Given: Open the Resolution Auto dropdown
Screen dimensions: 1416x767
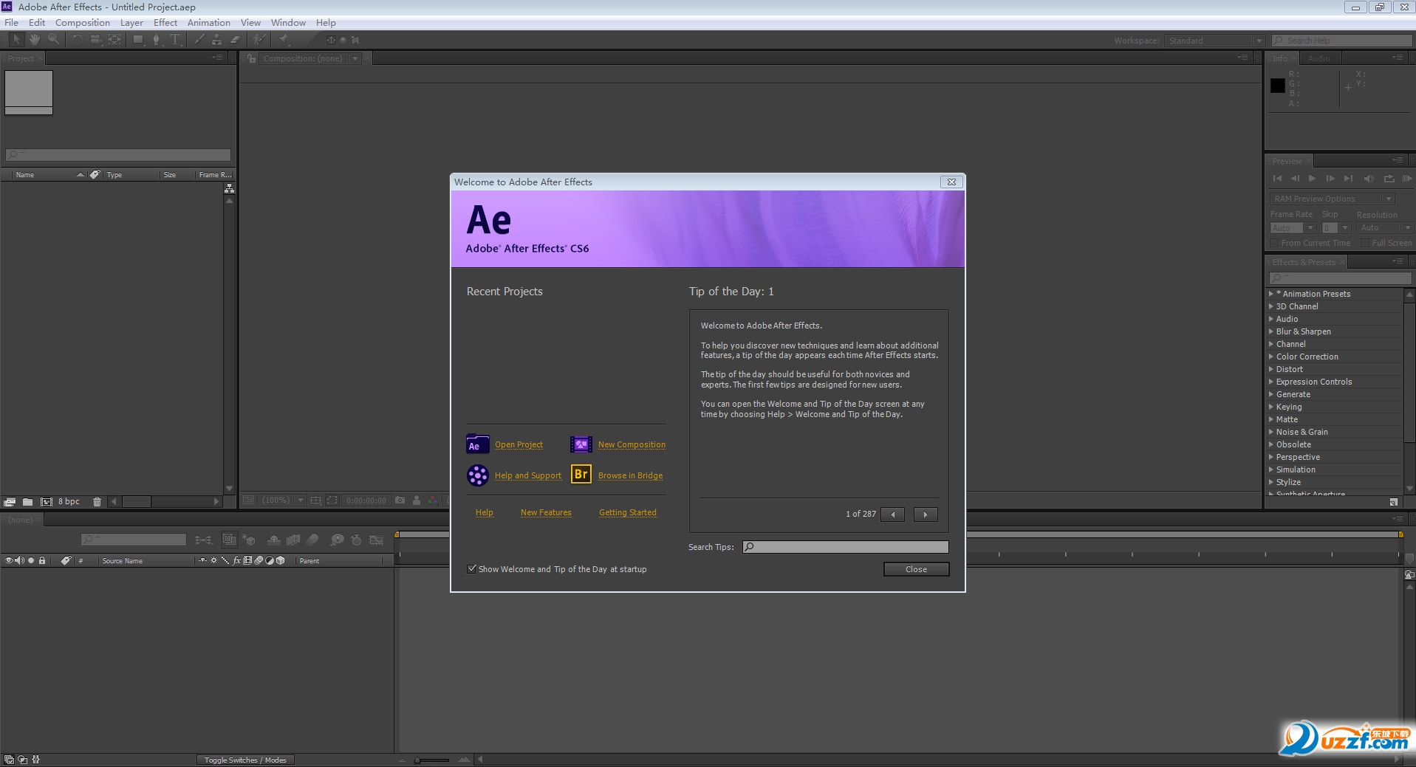Looking at the screenshot, I should click(1386, 228).
